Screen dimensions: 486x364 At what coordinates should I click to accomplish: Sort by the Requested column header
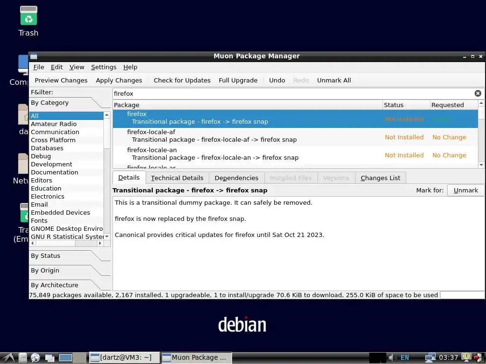tap(454, 105)
